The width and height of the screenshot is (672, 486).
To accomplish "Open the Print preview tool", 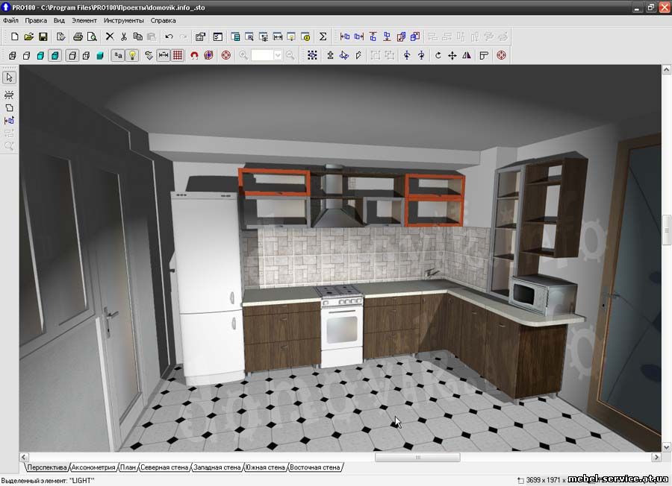I will pos(92,37).
